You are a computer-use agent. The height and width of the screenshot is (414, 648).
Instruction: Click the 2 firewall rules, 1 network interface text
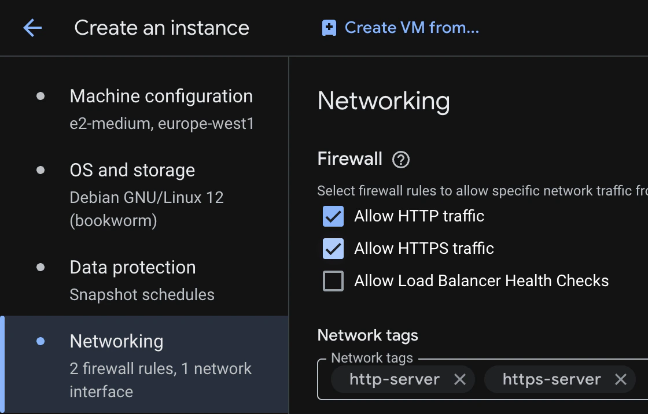click(x=160, y=380)
